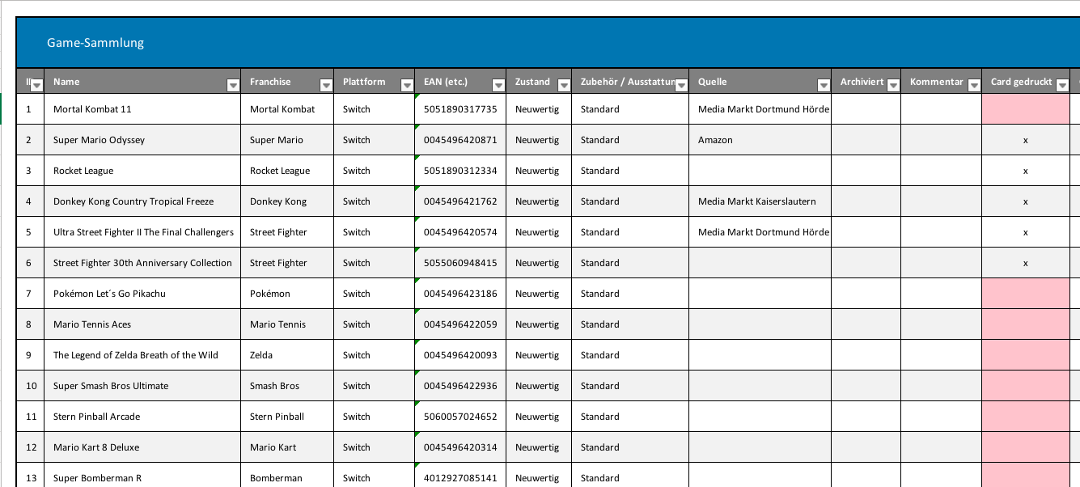Click Media Markt Dortmund Hörde in Ultra Street Fighter row
The height and width of the screenshot is (487, 1080).
point(760,232)
